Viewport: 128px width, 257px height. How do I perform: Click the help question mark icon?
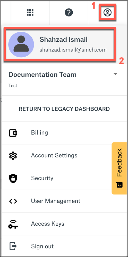point(69,12)
